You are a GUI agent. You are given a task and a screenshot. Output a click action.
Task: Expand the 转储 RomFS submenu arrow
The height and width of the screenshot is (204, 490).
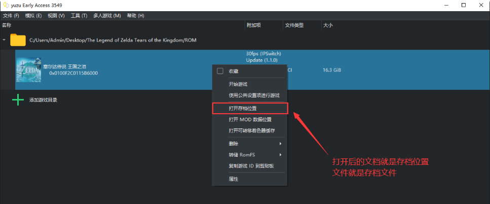coord(280,155)
